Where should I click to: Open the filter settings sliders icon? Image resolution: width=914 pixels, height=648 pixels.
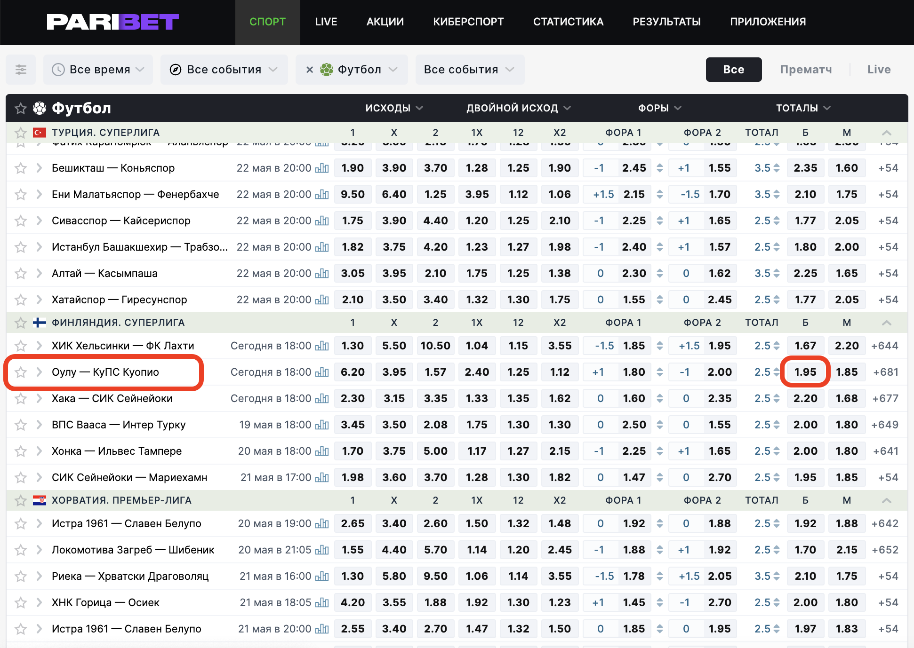click(x=21, y=70)
